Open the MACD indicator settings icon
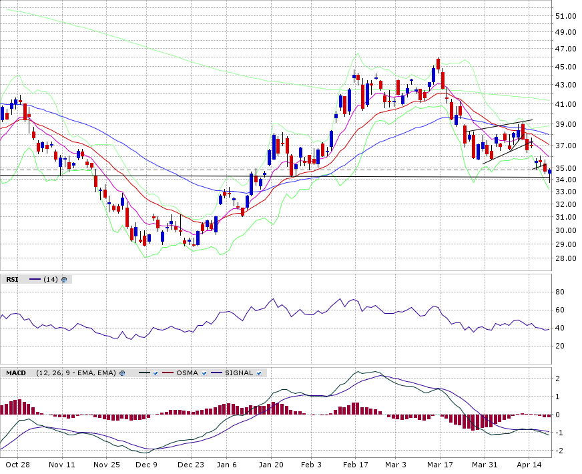 [122, 373]
